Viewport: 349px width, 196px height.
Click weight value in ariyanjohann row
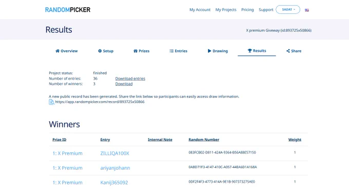click(295, 167)
